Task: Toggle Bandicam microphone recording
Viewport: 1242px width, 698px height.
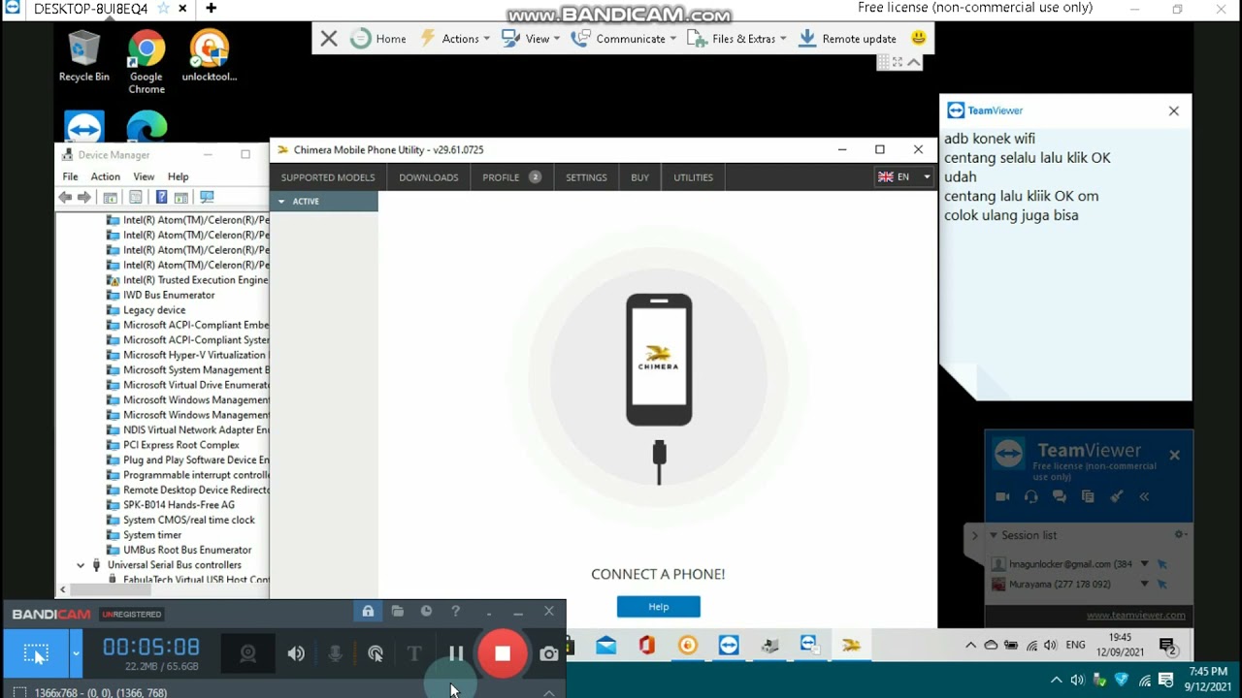Action: tap(335, 653)
